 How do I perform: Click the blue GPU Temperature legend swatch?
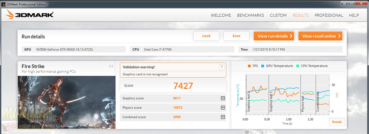pyautogui.click(x=262, y=66)
